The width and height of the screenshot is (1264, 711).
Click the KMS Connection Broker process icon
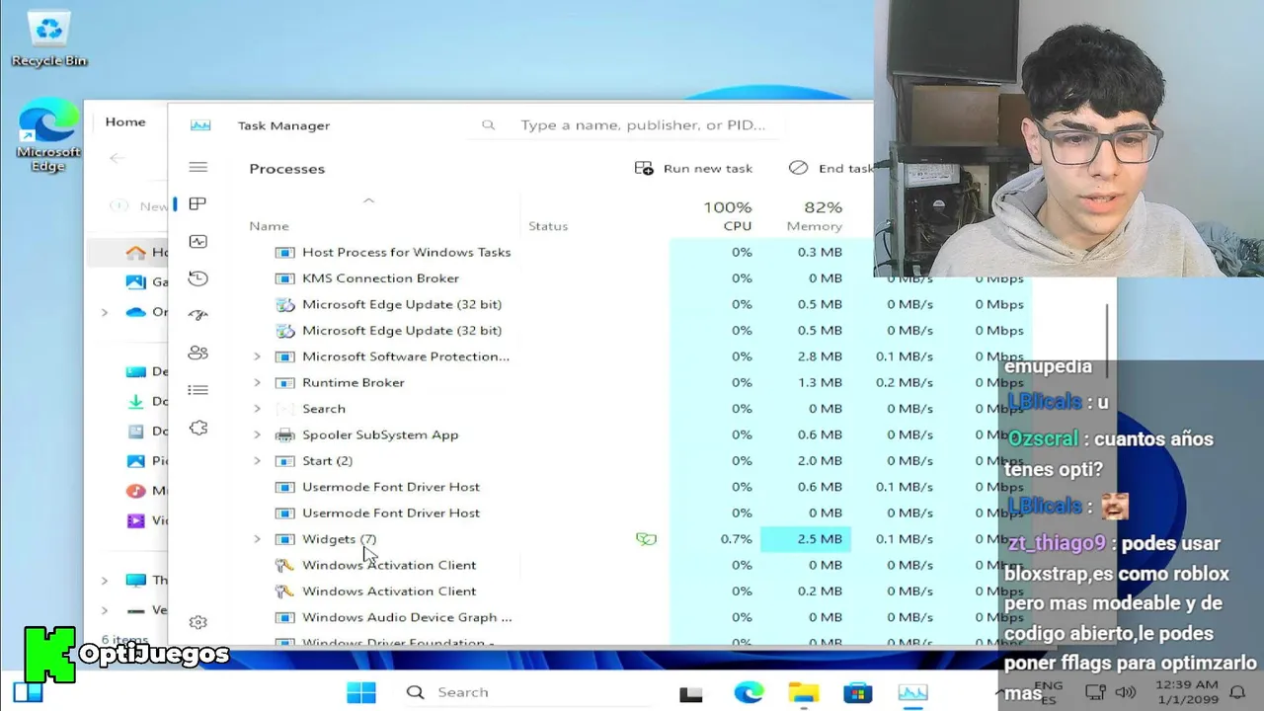click(284, 278)
